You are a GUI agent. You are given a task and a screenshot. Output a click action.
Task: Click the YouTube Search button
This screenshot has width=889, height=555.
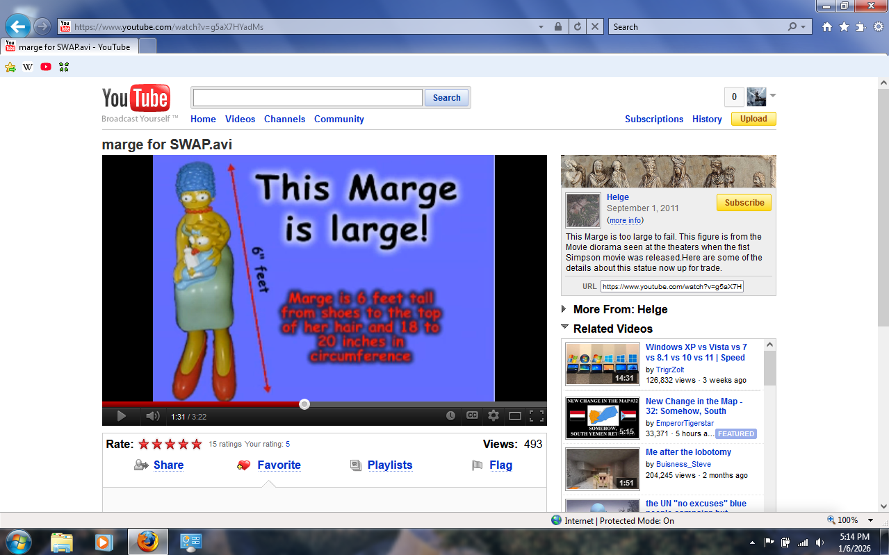(446, 98)
